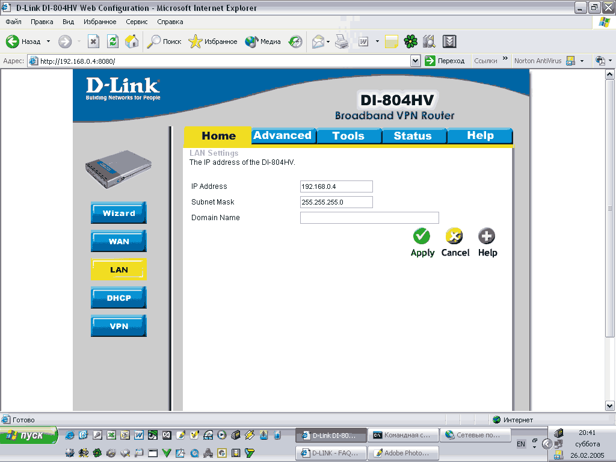Click the IP Address input field
Screen dimensions: 616x462
(x=336, y=186)
